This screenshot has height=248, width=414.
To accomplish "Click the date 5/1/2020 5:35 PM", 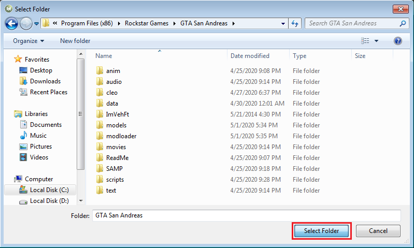I will [x=254, y=136].
